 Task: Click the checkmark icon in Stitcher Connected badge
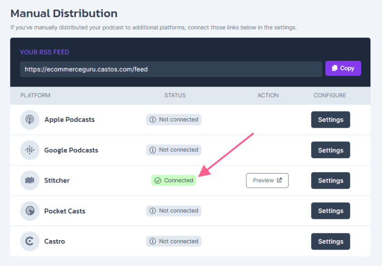[158, 180]
